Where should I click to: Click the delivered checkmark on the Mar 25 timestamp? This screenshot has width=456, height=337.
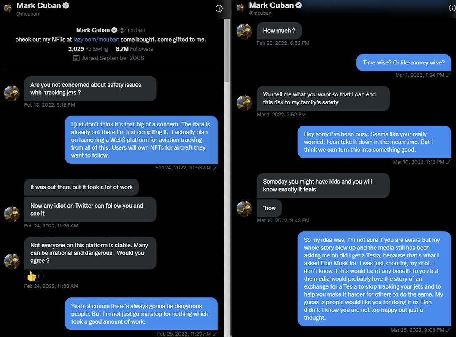pyautogui.click(x=449, y=330)
